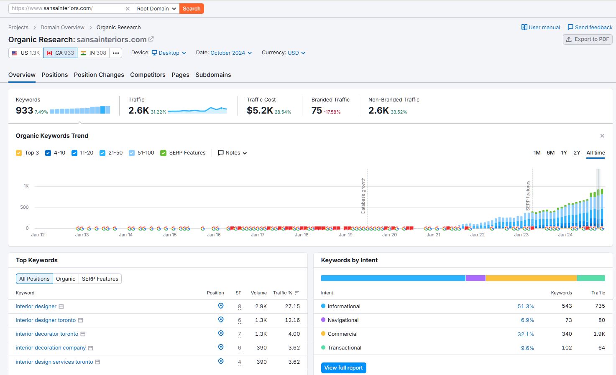The width and height of the screenshot is (616, 375).
Task: Open more databases via three-dots button
Action: pos(116,53)
